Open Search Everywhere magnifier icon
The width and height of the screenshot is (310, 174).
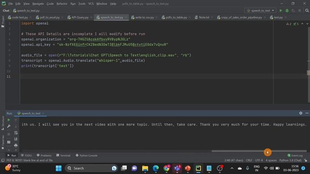(307, 11)
